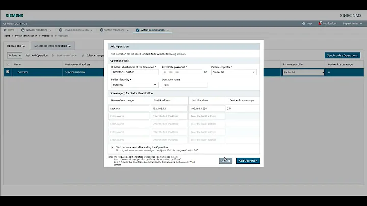Click Parameter profile column header
The image size is (367, 206).
pyautogui.click(x=293, y=64)
